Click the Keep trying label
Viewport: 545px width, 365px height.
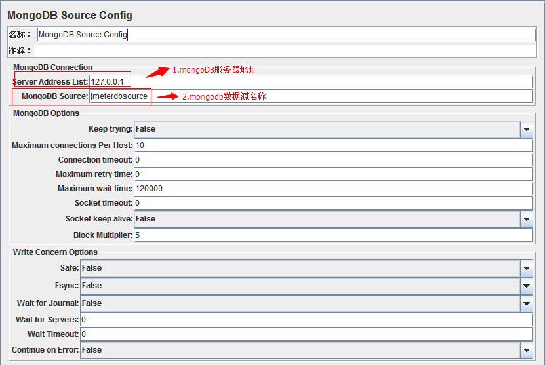tap(111, 129)
